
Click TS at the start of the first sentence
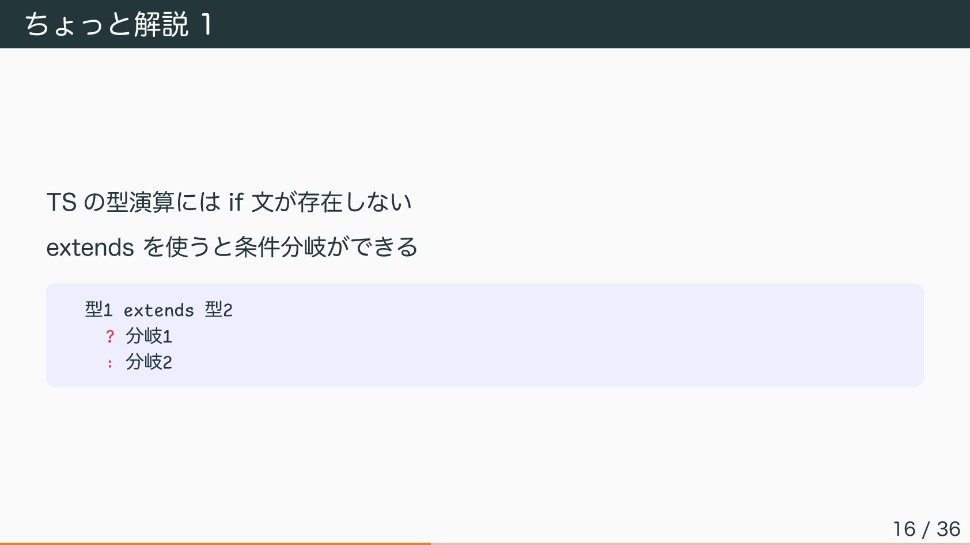pos(61,202)
